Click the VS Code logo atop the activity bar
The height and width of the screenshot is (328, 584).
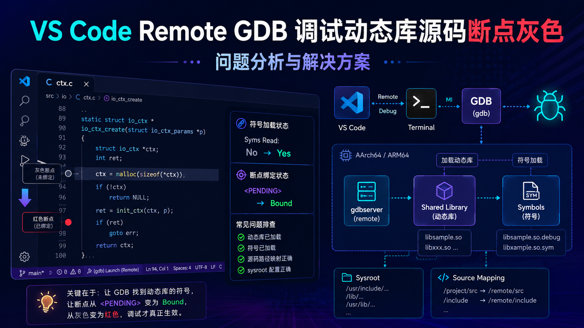click(x=24, y=81)
